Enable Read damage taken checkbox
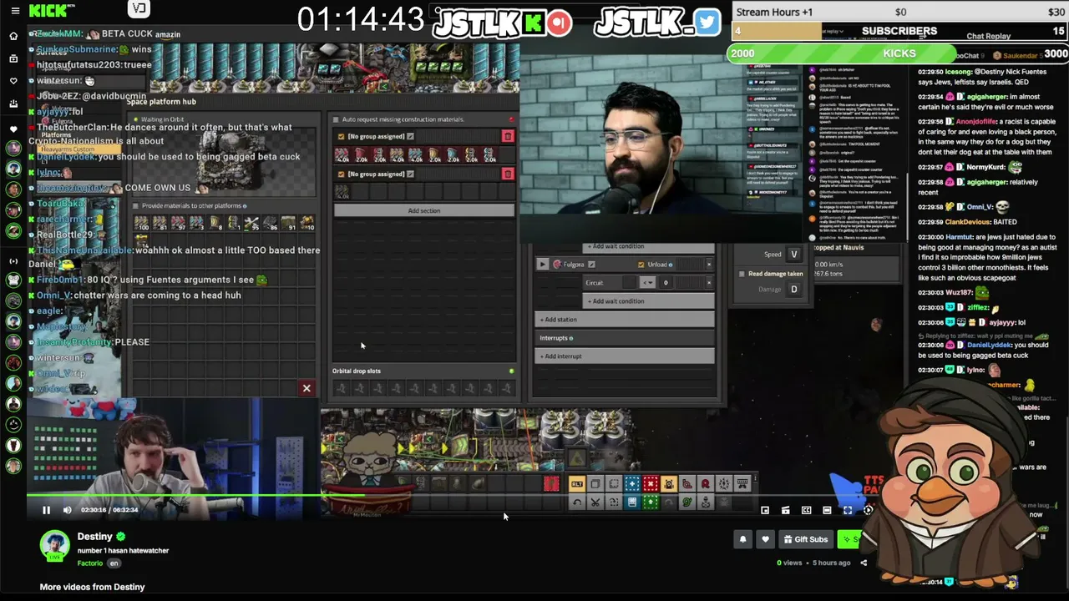 coord(742,274)
